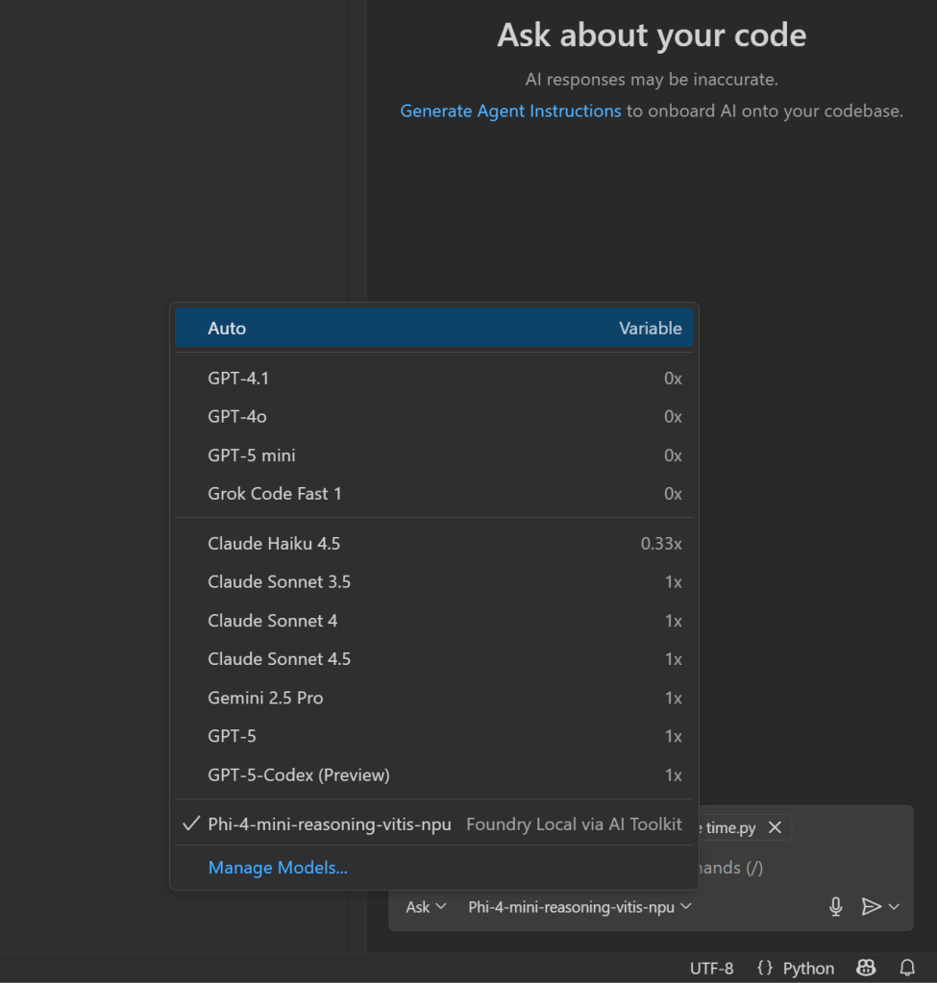Viewport: 937px width, 983px height.
Task: Choose GPT-5-Codex (Preview) model
Action: [x=298, y=774]
